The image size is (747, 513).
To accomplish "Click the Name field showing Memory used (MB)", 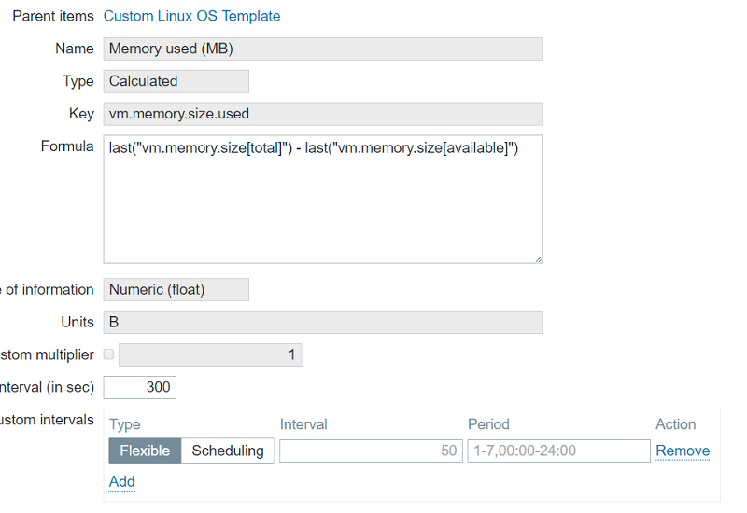I will tap(322, 49).
